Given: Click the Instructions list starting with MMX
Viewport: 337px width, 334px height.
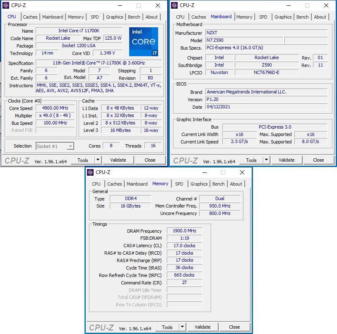Looking at the screenshot, I should pos(99,88).
